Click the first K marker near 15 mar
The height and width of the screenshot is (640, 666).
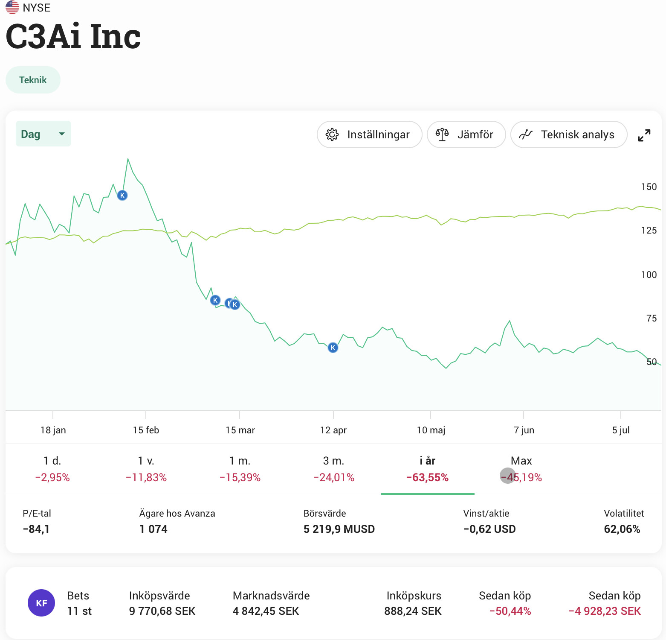(215, 300)
